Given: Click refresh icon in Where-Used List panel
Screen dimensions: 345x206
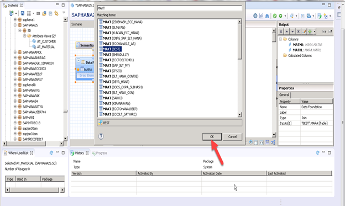Looking at the screenshot, I should click(51, 152).
